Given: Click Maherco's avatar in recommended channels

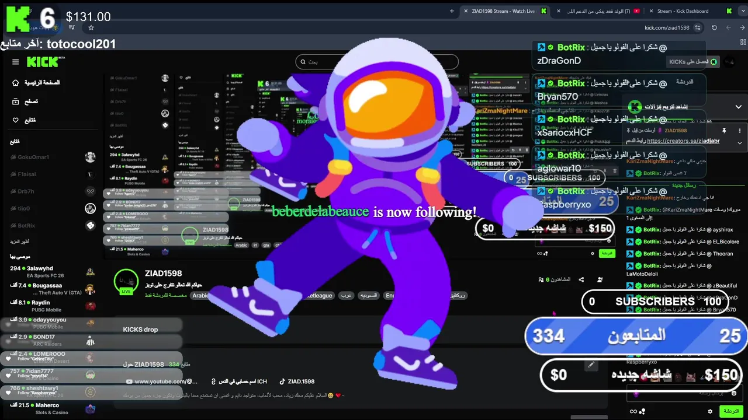Looking at the screenshot, I should pyautogui.click(x=90, y=409).
